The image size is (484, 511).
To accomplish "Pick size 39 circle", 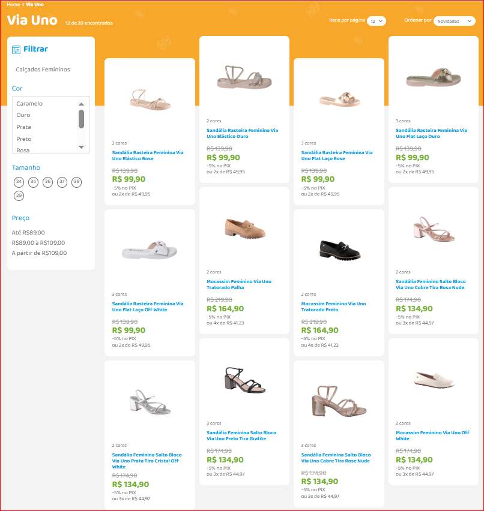I will (19, 196).
